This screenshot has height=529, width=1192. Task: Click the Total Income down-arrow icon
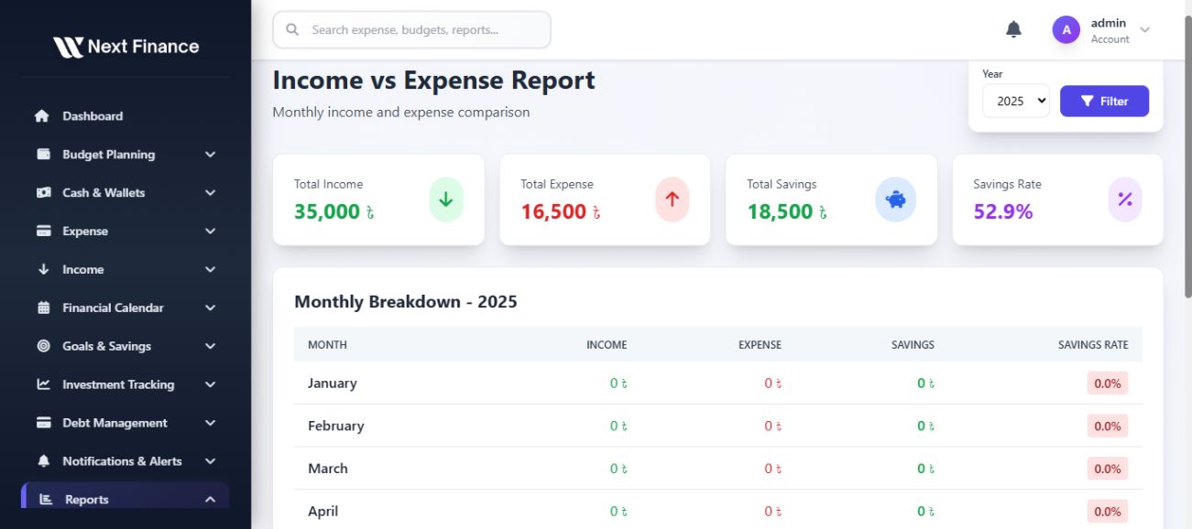point(446,200)
